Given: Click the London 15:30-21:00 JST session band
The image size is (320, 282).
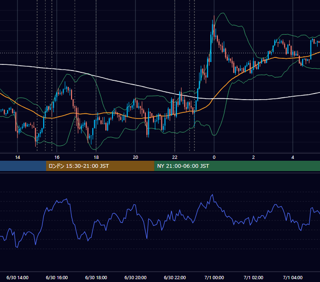Looking at the screenshot, I should tap(100, 166).
